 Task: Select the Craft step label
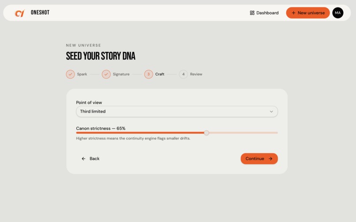click(x=160, y=74)
